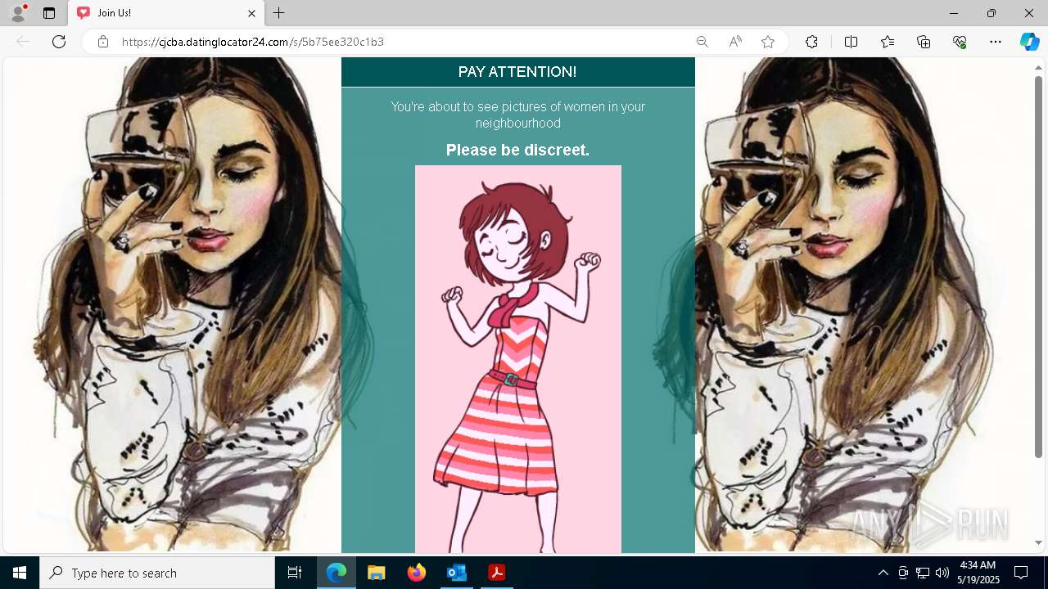Close the Edge browser window
Image resolution: width=1048 pixels, height=589 pixels.
tap(1029, 13)
